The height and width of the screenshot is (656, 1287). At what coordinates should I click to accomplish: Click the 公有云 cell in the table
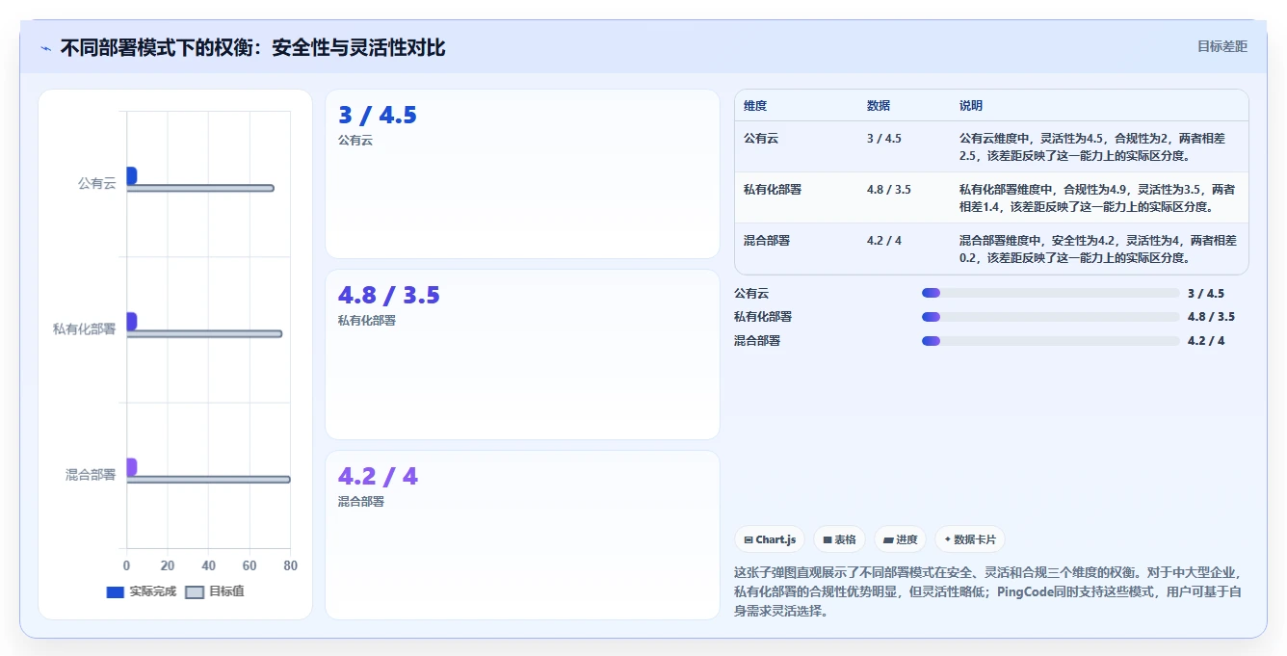[x=761, y=138]
